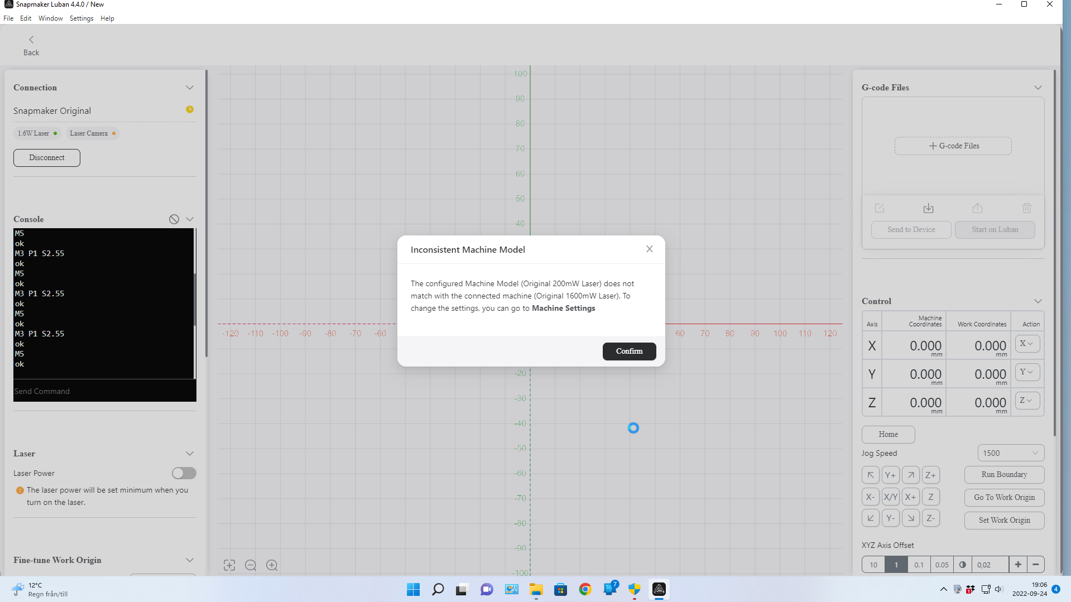Open File Explorer from the taskbar
Image resolution: width=1071 pixels, height=602 pixels.
click(x=536, y=589)
